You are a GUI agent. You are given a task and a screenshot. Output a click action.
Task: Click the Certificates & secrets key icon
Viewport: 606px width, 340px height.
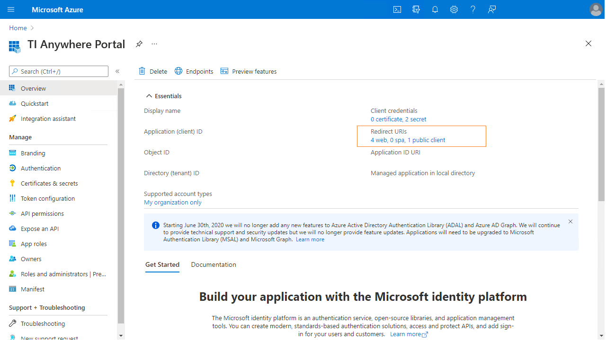(x=12, y=183)
